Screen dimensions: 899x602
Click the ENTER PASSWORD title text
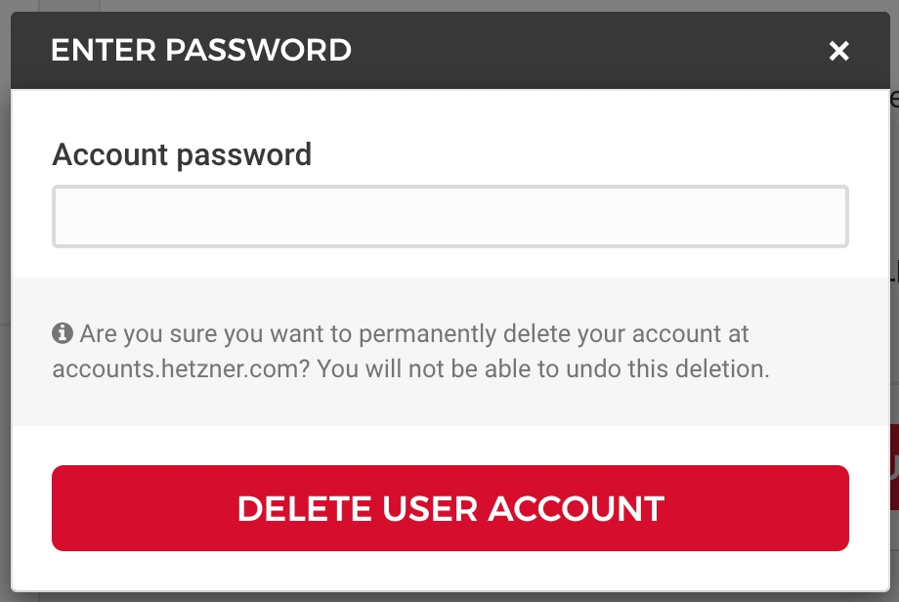[201, 50]
